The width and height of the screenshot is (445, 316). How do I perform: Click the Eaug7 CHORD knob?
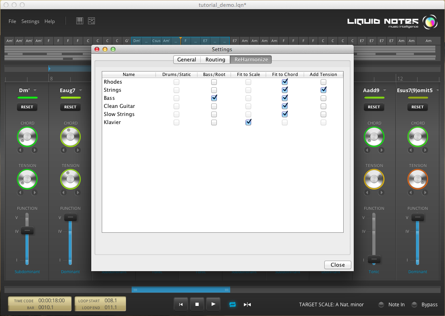[x=70, y=137]
